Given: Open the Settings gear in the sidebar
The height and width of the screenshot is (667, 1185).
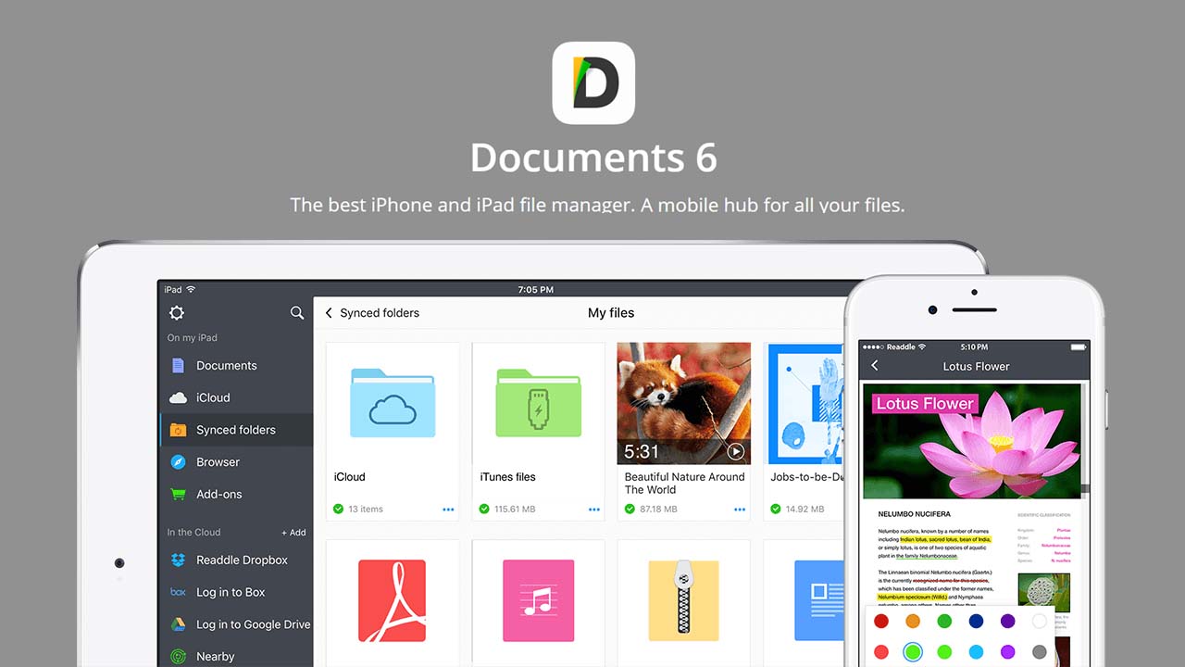Looking at the screenshot, I should pos(176,313).
